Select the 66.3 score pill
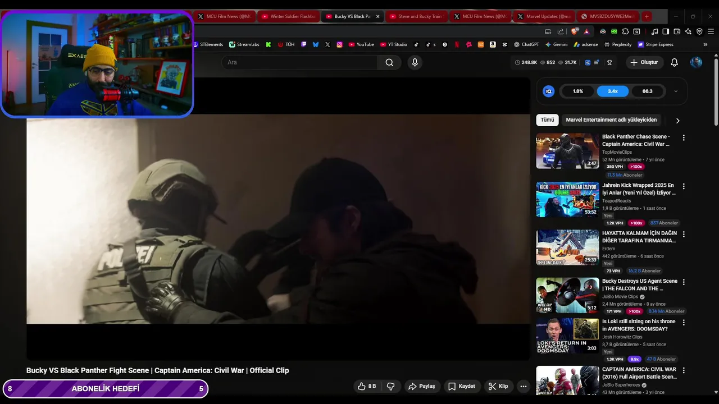The image size is (719, 404). 648,91
